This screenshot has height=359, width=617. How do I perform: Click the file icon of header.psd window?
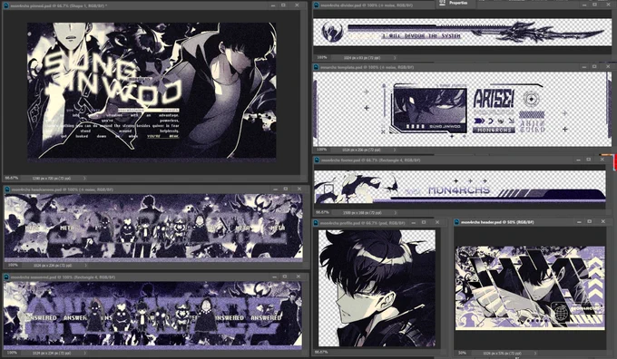456,222
